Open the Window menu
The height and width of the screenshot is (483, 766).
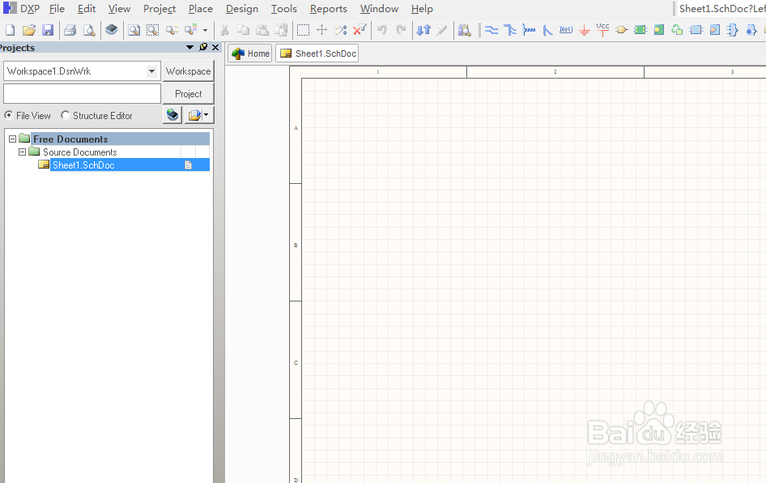(x=379, y=9)
